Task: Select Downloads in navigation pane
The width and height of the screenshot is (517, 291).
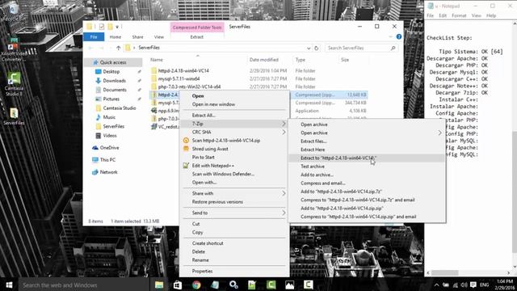Action: point(114,81)
